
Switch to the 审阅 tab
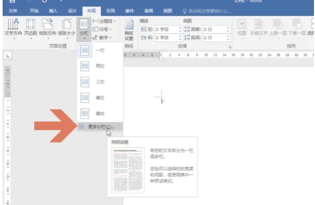148,11
